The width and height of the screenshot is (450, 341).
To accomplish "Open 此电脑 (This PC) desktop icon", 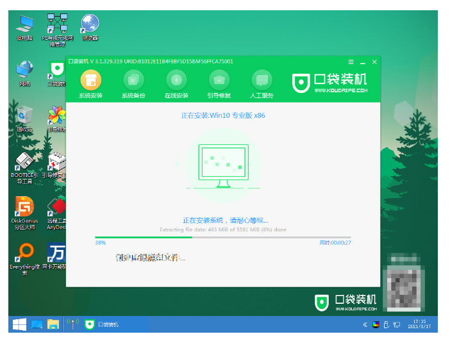I will (x=25, y=25).
